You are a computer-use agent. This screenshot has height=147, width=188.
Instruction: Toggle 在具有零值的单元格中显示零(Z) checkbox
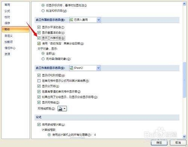pos(39,91)
